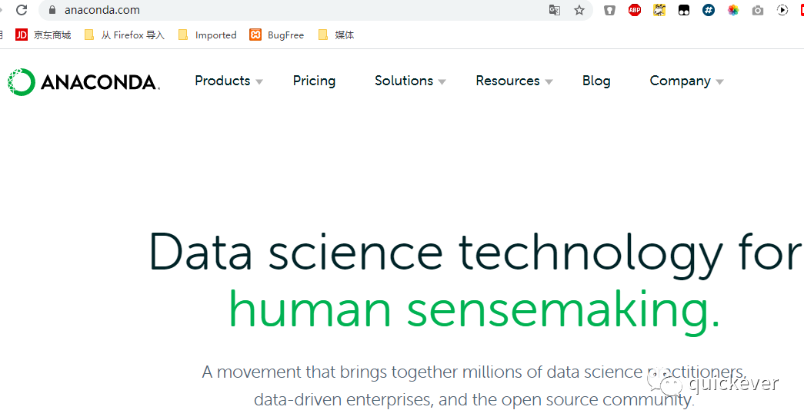Click the shield extension icon
This screenshot has width=804, height=420.
pos(609,10)
